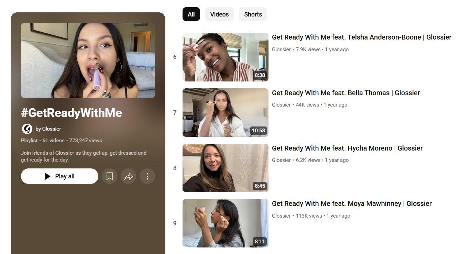The image size is (461, 254).
Task: Click the Glossier channel avatar icon
Action: pyautogui.click(x=27, y=129)
